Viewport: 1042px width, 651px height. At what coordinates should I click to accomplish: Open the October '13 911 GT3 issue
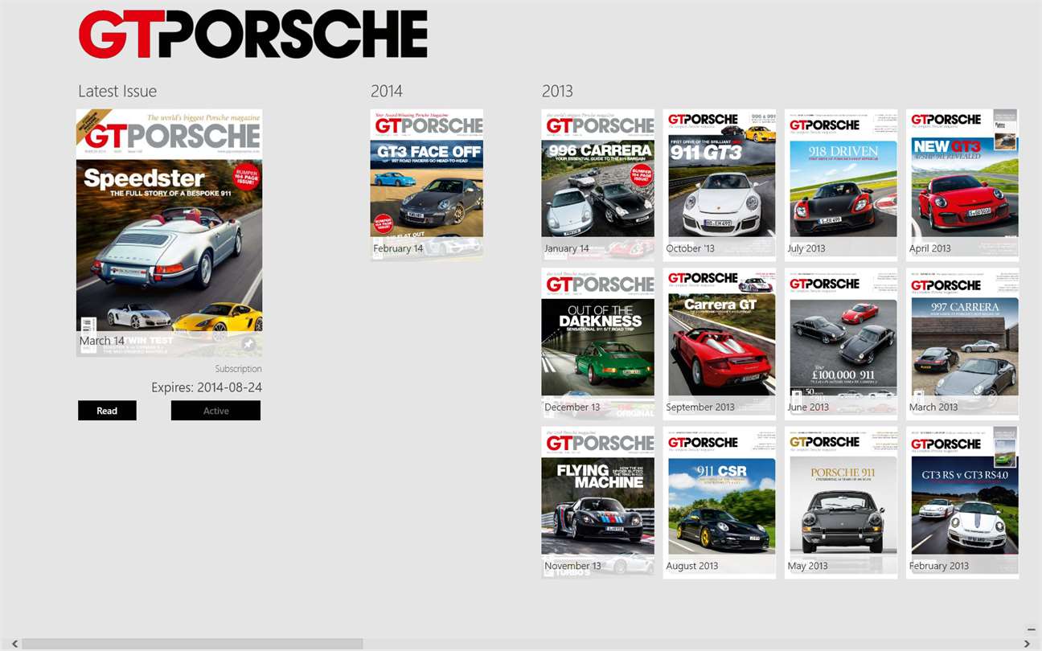click(x=720, y=184)
